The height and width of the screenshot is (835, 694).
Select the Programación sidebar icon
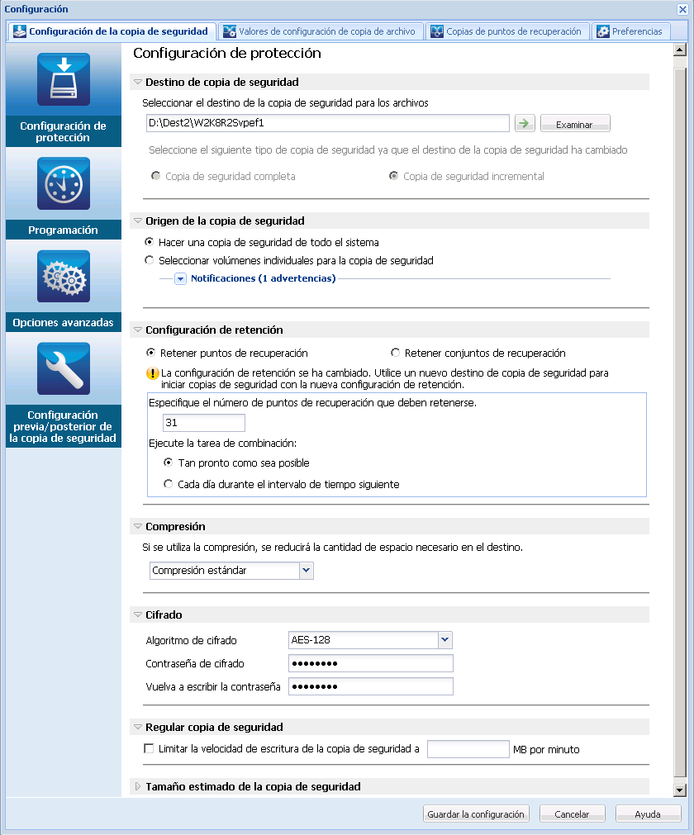[63, 183]
